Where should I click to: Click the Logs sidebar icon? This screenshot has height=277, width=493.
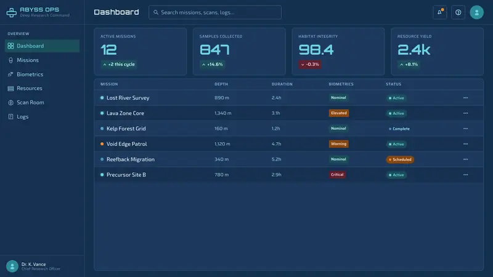pos(10,116)
